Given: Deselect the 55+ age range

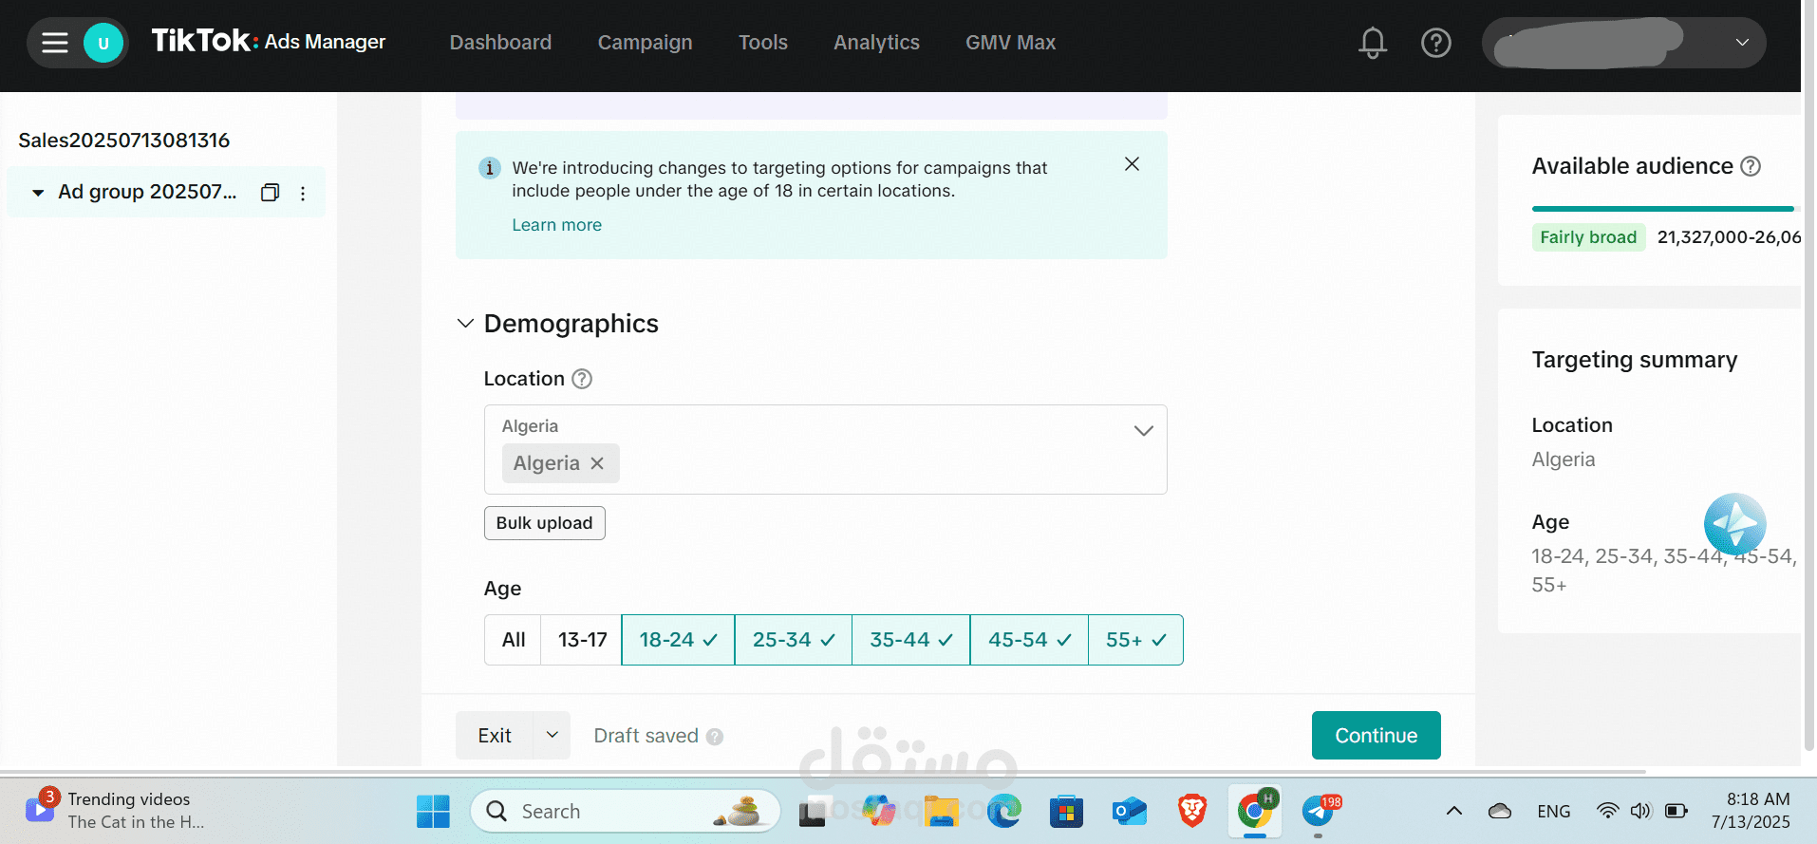Looking at the screenshot, I should (1135, 640).
